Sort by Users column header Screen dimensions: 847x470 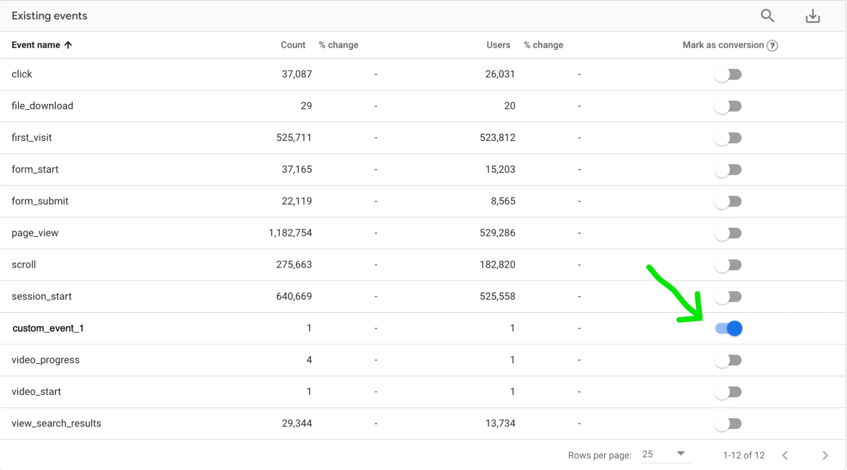point(498,45)
